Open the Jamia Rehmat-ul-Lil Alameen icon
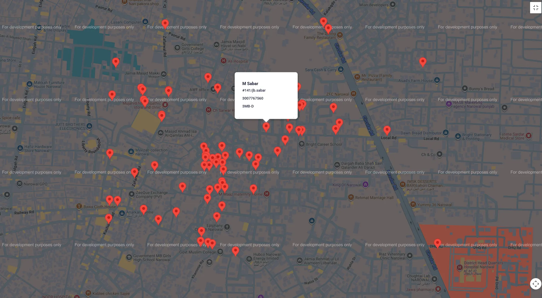 pos(300,260)
